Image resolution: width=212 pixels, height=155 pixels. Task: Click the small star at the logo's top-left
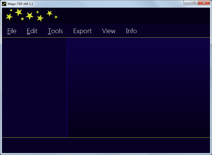click(11, 10)
